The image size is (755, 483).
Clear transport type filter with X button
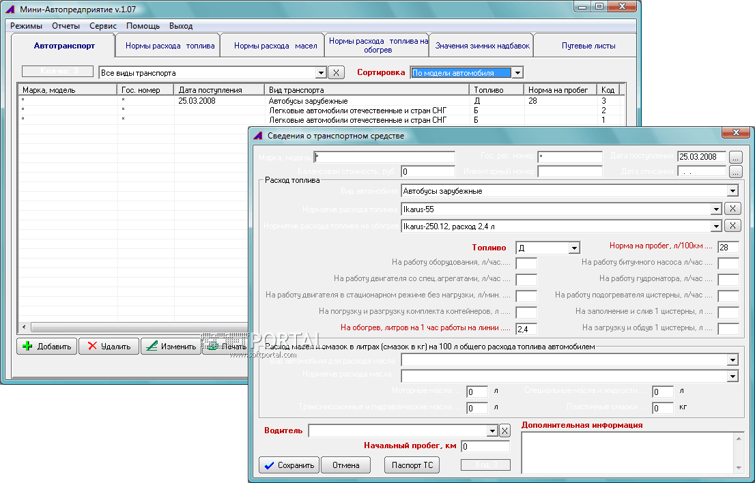tap(336, 73)
